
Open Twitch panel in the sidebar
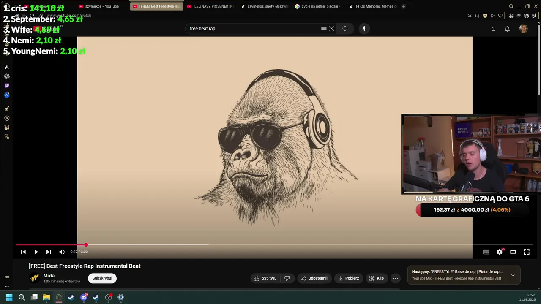tap(7, 86)
